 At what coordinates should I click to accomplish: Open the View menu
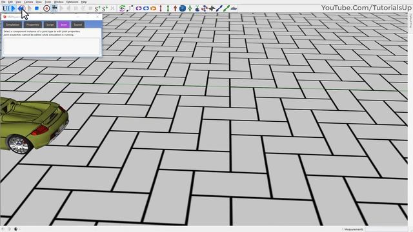[19, 2]
